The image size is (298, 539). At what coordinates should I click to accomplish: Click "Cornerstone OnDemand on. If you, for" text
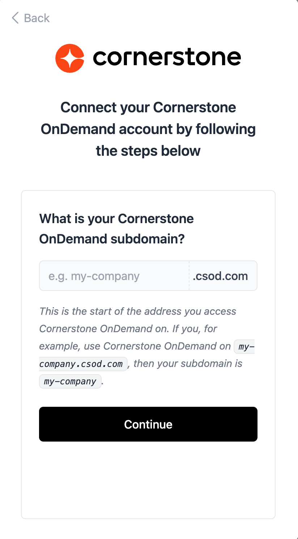click(128, 329)
